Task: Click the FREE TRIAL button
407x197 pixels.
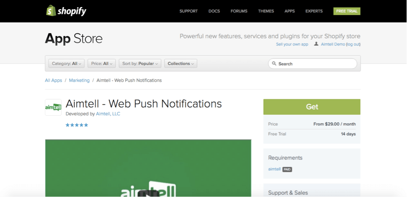Action: pos(347,11)
